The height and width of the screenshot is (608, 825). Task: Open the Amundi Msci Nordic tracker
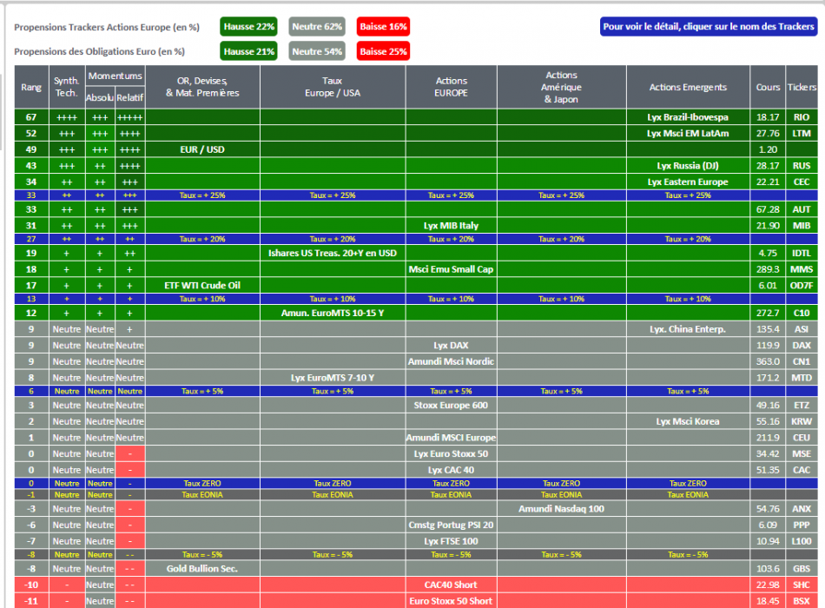(451, 361)
